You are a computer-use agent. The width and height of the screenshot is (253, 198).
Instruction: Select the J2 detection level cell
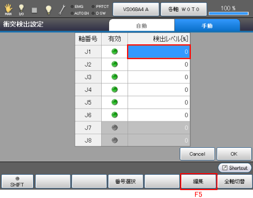[159, 64]
